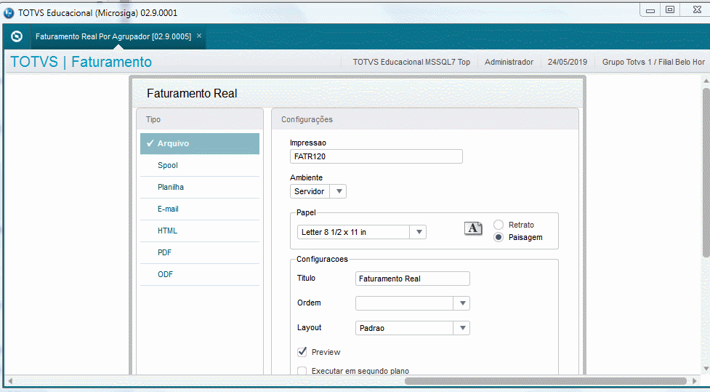The height and width of the screenshot is (392, 710).
Task: Click the vertical scrollbar down arrow
Action: point(706,369)
